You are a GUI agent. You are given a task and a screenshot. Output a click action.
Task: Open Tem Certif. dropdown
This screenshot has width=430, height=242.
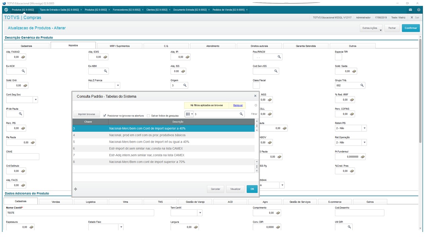point(200,213)
